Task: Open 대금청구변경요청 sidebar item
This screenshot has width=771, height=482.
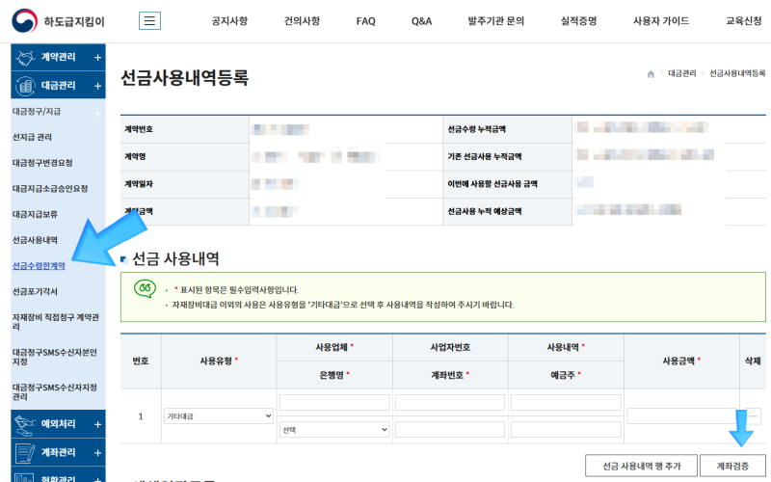Action: point(42,163)
